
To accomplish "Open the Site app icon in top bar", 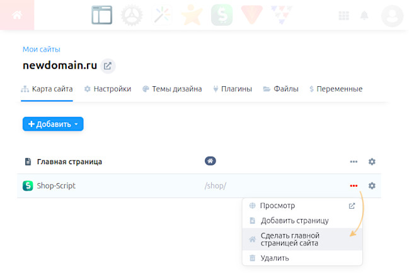I will point(101,15).
